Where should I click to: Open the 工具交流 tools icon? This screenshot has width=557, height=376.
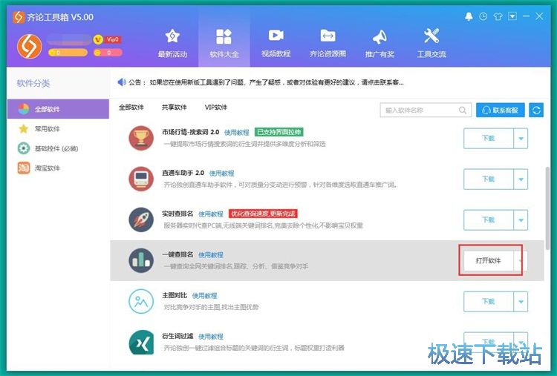click(x=431, y=36)
